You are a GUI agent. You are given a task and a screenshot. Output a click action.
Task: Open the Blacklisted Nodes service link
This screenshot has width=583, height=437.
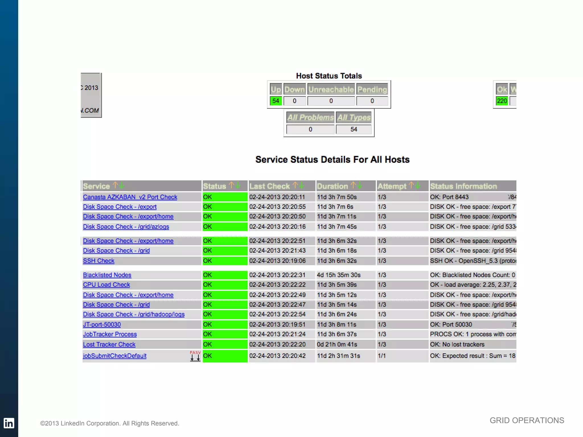coord(107,275)
